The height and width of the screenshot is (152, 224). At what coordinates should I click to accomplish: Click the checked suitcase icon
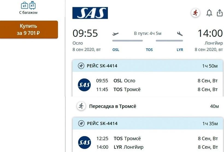point(32,5)
